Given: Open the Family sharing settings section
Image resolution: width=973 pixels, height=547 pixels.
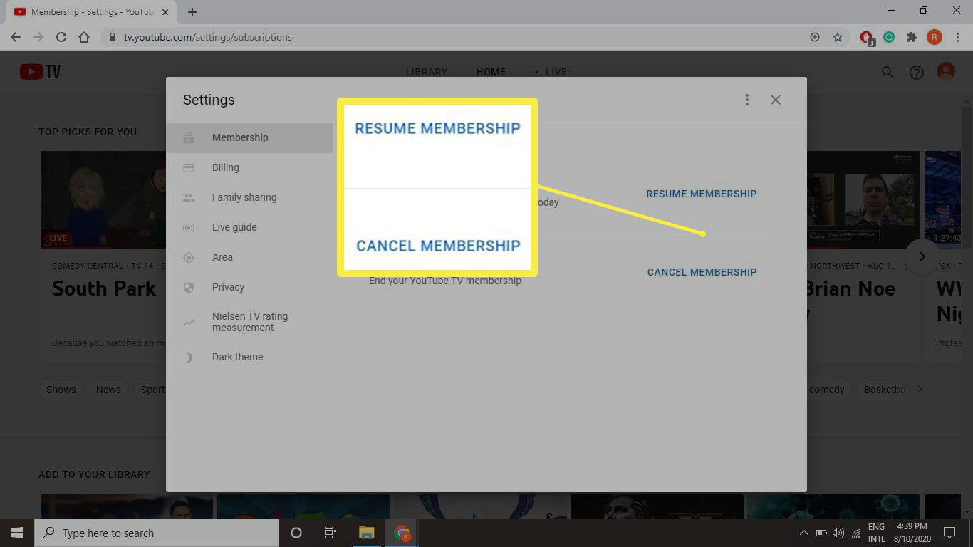Looking at the screenshot, I should click(x=249, y=197).
